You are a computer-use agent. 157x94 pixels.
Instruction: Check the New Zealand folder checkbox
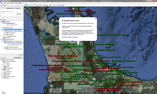pos(5,33)
